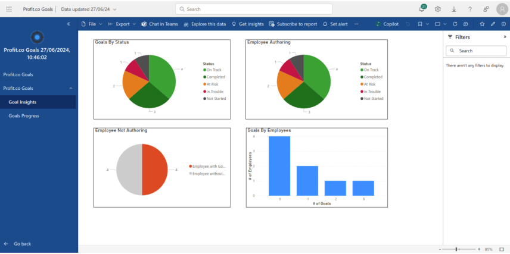Click the Go back link
Image resolution: width=510 pixels, height=254 pixels.
17,244
